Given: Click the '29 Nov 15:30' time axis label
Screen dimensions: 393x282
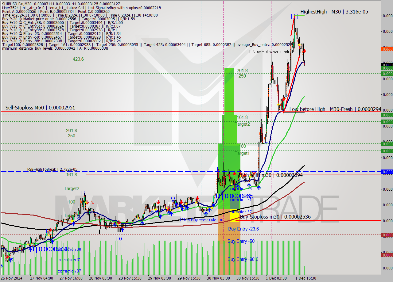Looking at the screenshot, I should click(189, 278).
